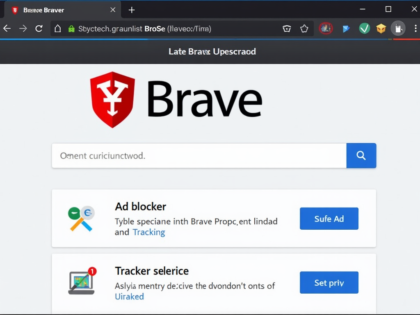420x315 pixels.
Task: Click the Set priy button
Action: tap(329, 283)
